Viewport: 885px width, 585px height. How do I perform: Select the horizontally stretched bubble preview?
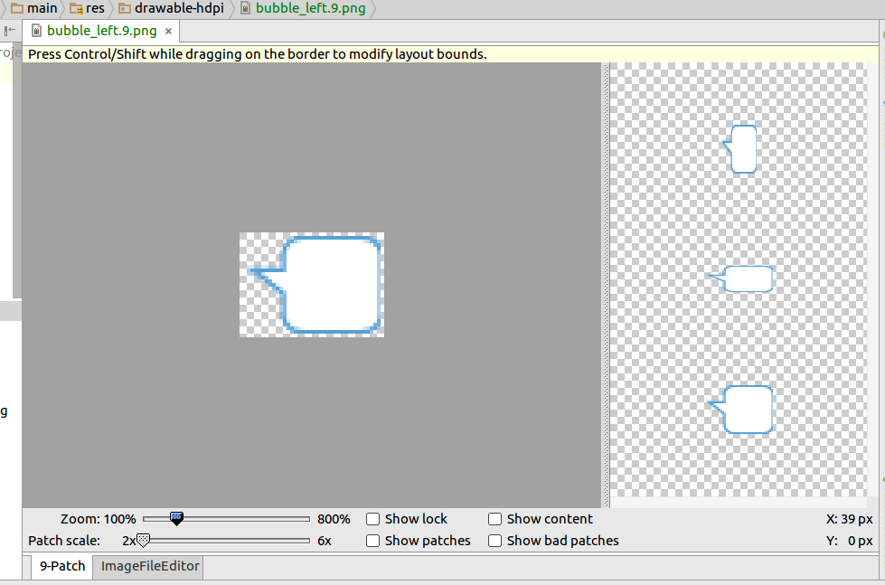740,278
